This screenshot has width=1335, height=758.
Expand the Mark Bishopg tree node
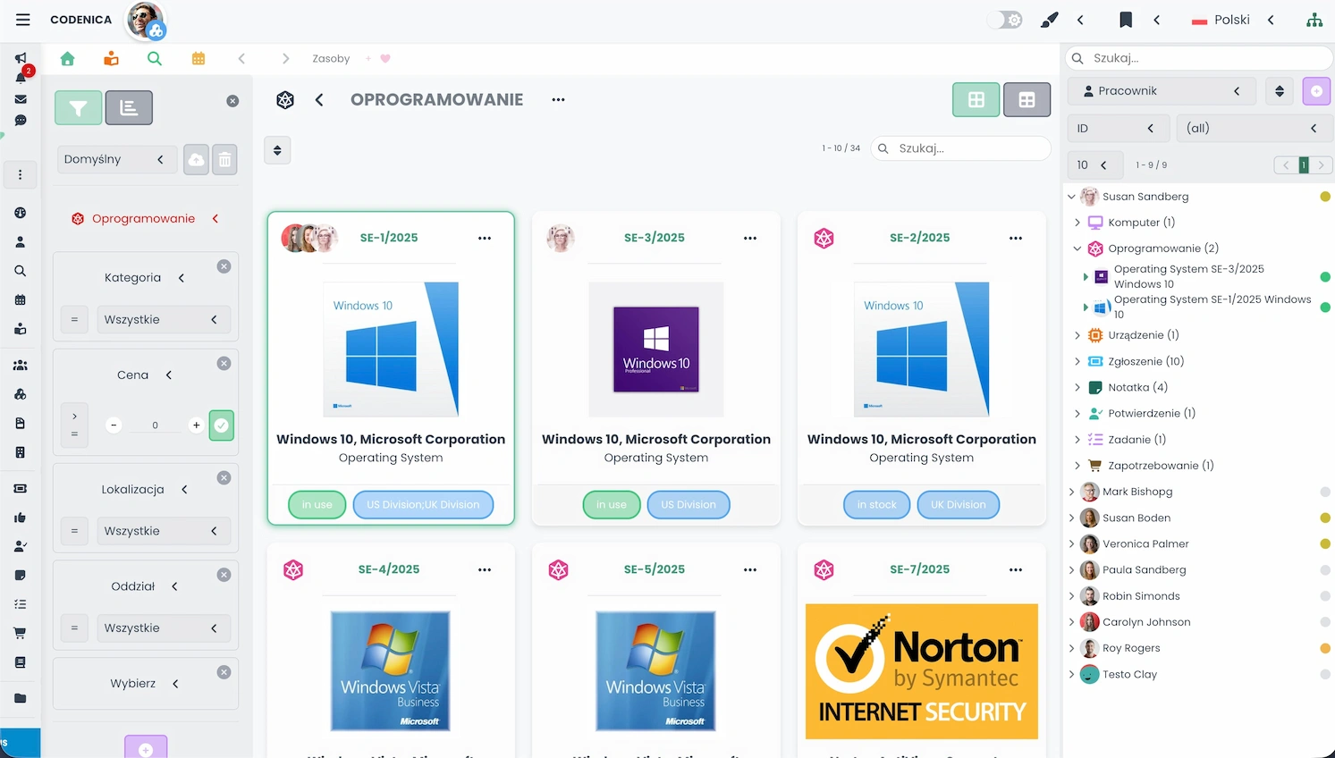tap(1071, 492)
